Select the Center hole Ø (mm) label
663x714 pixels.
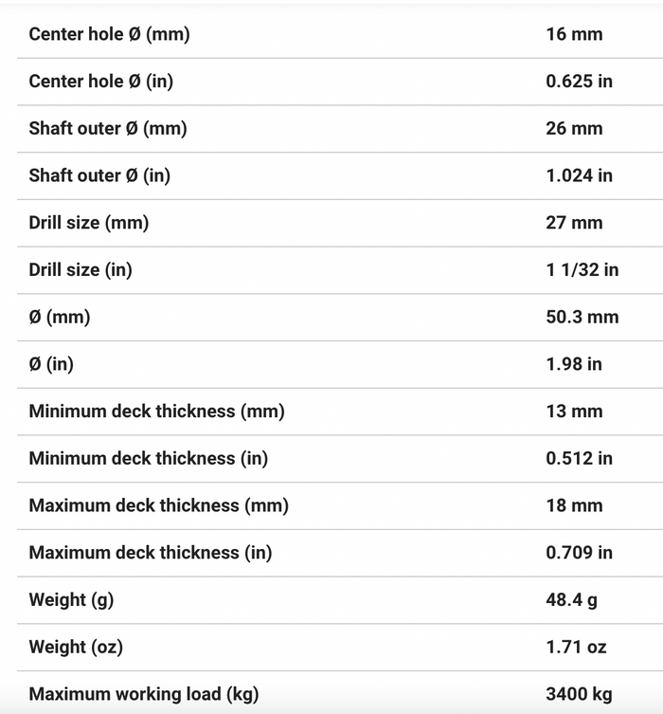coord(109,34)
